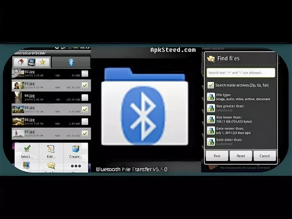Click the Reset button

tap(241, 156)
